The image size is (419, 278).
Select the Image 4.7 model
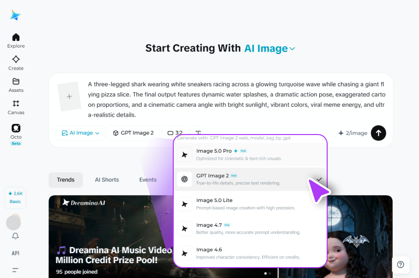pos(250,228)
